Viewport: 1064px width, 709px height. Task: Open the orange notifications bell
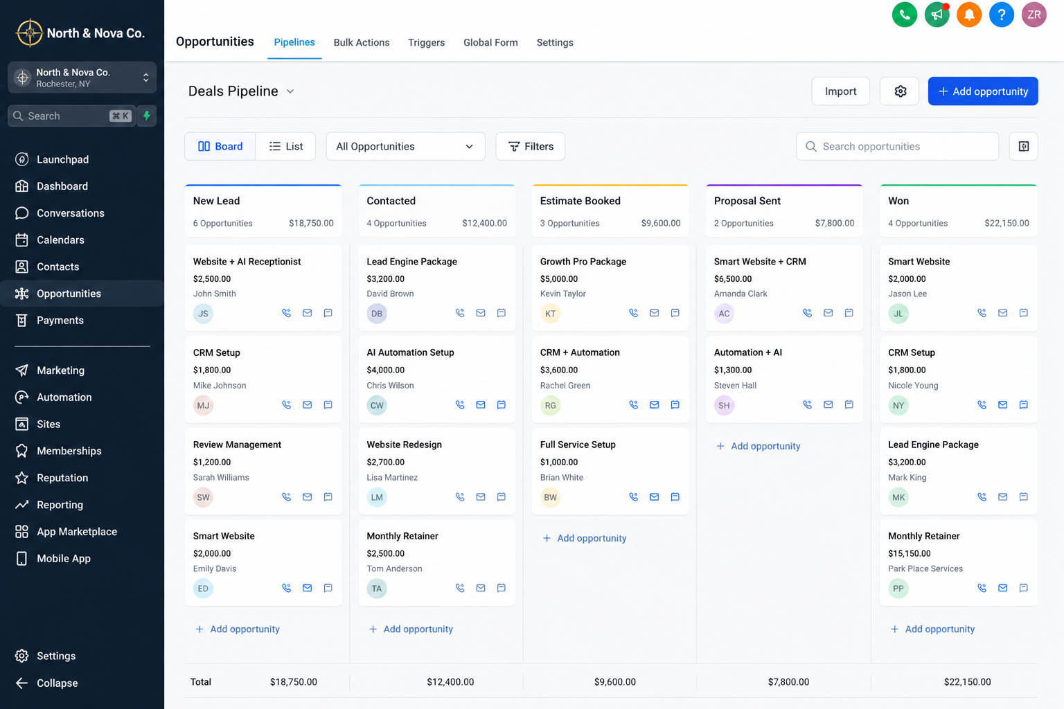(969, 15)
